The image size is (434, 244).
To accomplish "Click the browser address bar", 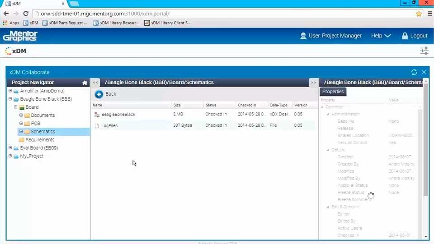I will tap(224, 14).
